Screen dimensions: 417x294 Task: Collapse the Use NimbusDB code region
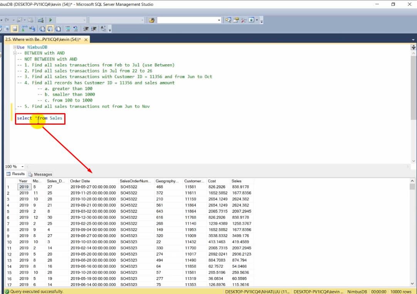coord(15,47)
